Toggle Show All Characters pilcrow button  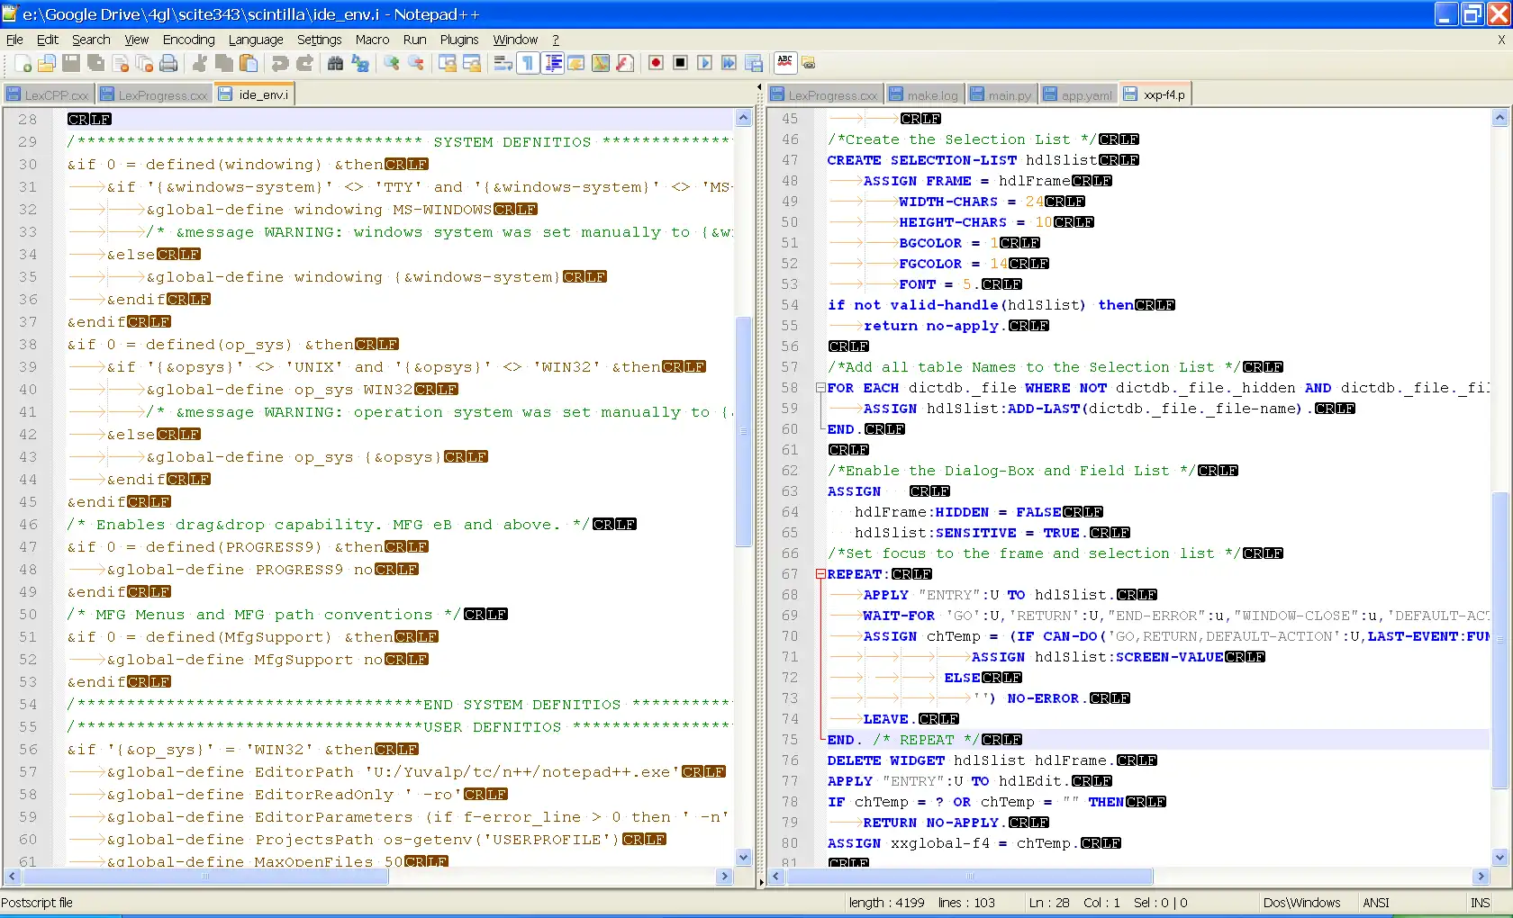[528, 63]
